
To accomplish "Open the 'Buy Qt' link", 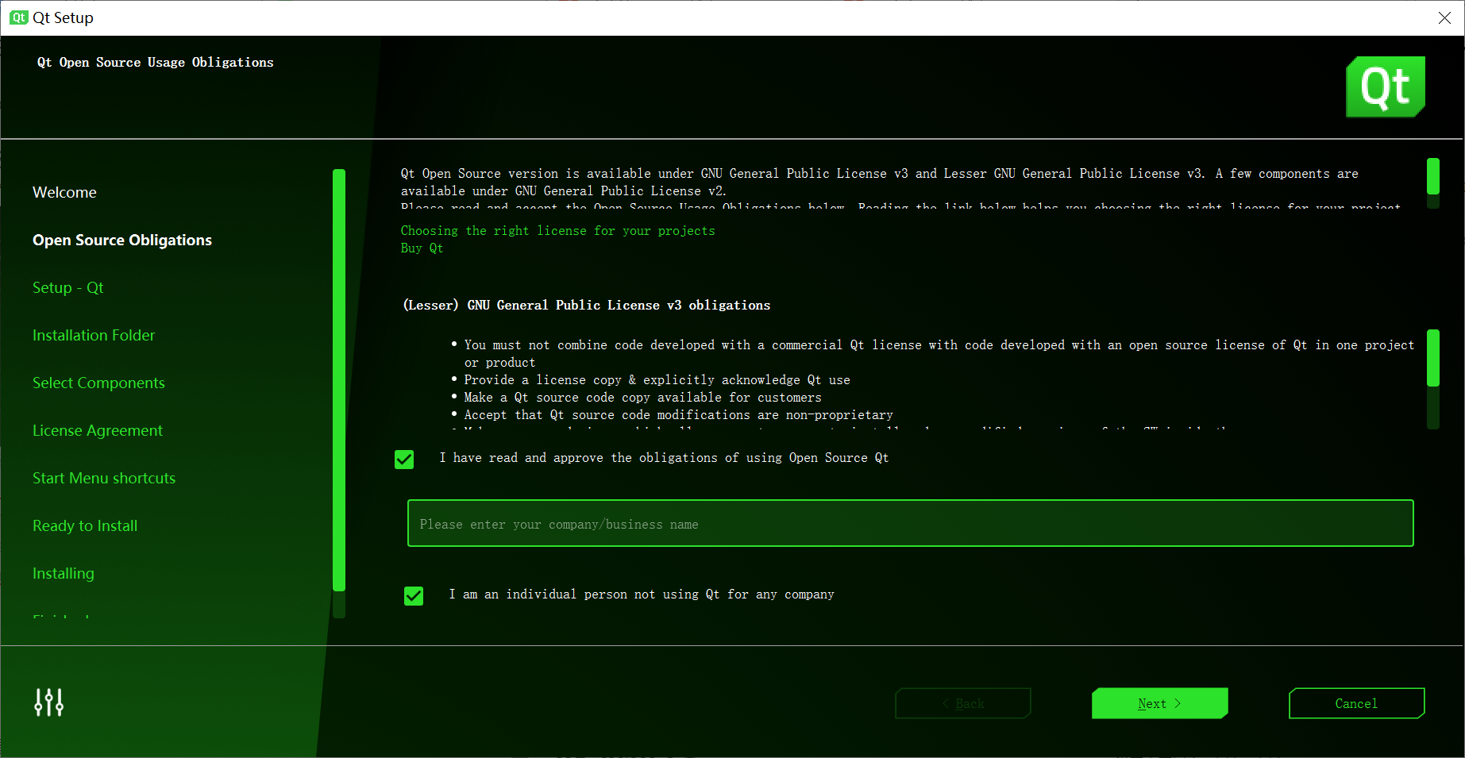I will tap(422, 248).
